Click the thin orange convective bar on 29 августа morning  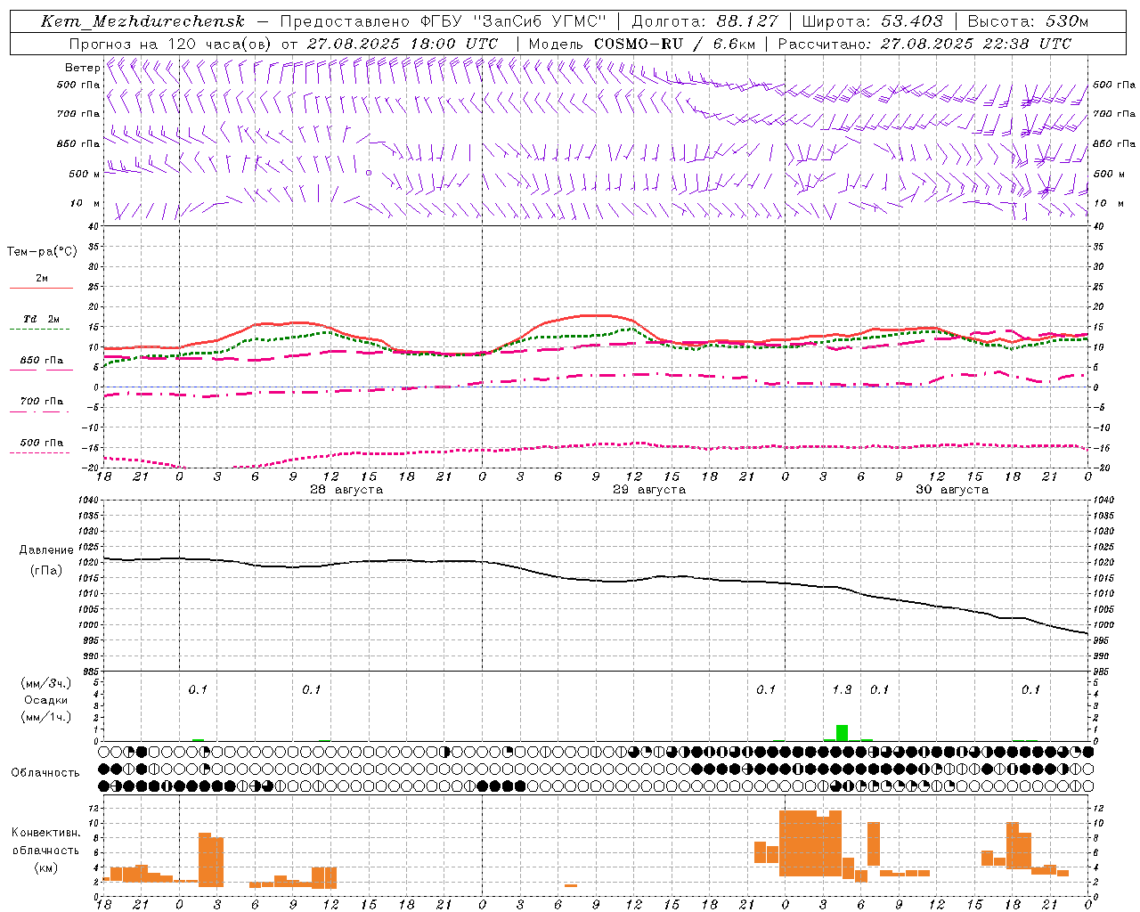(571, 885)
